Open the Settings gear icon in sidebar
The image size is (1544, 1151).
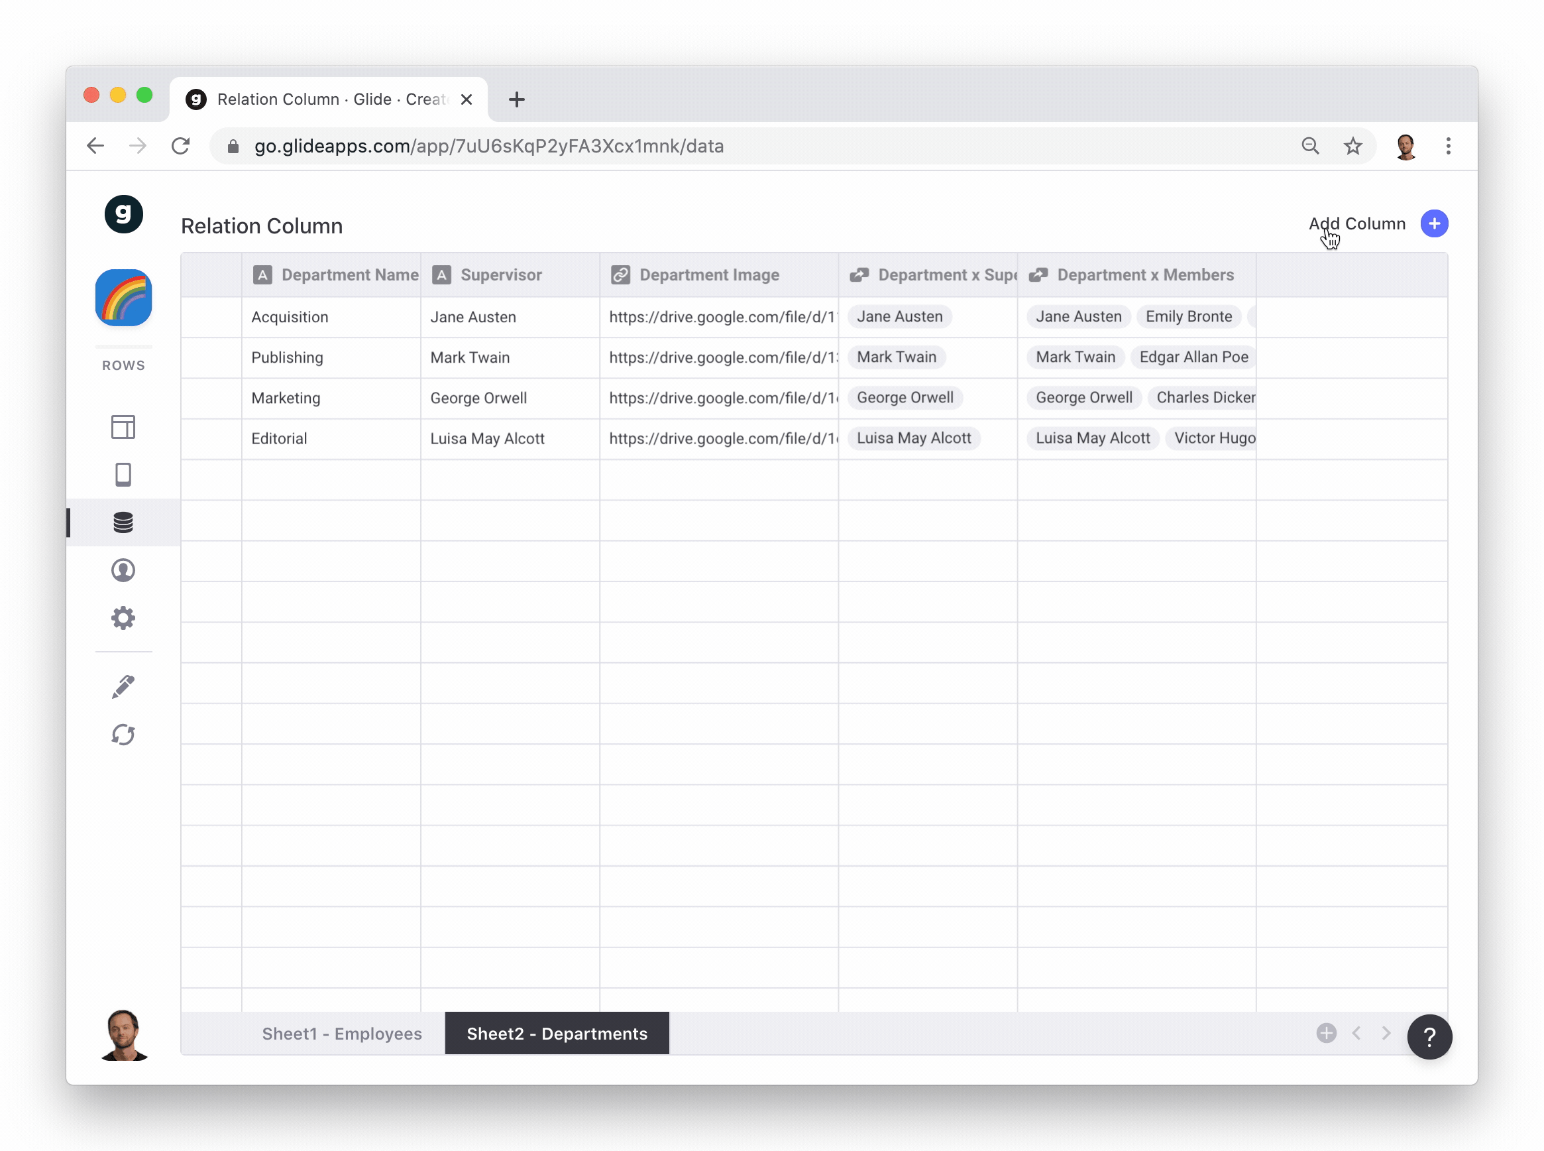tap(123, 618)
